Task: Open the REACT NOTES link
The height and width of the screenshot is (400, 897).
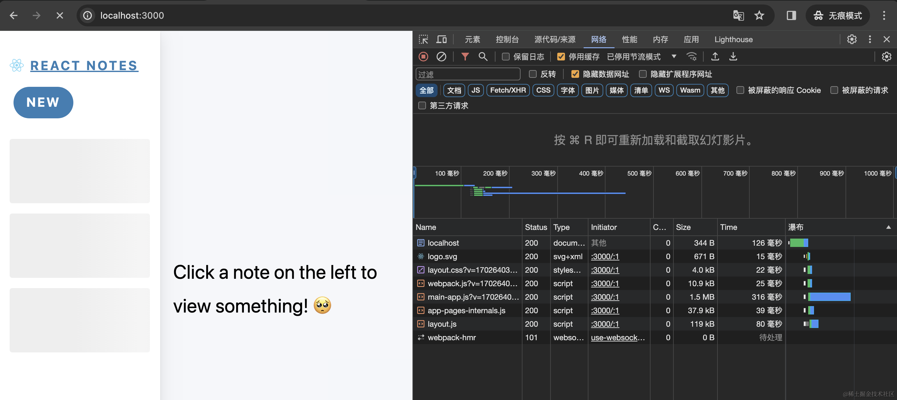Action: click(84, 66)
